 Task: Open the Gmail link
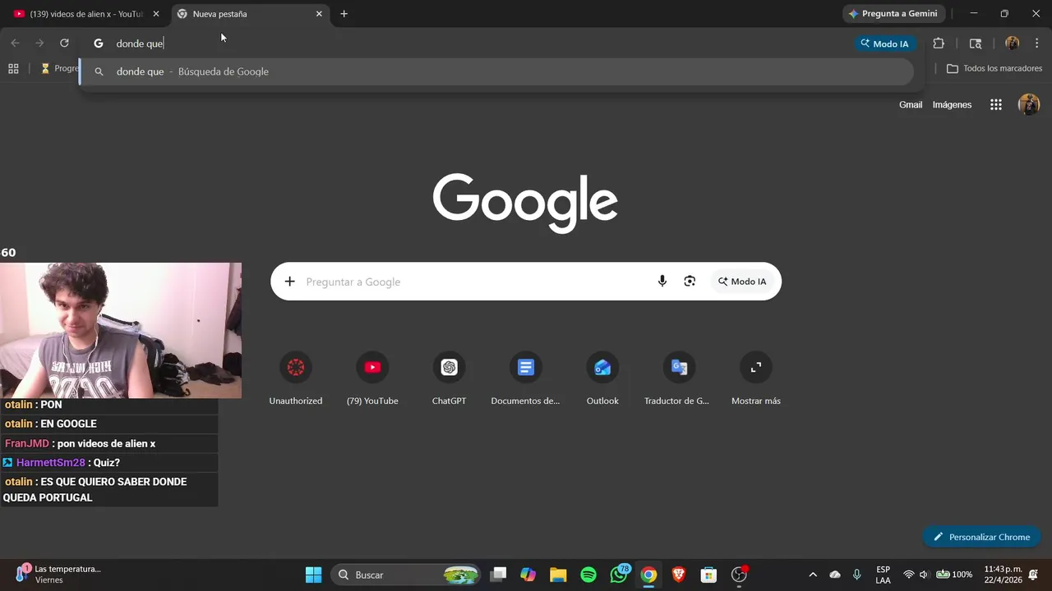911,105
